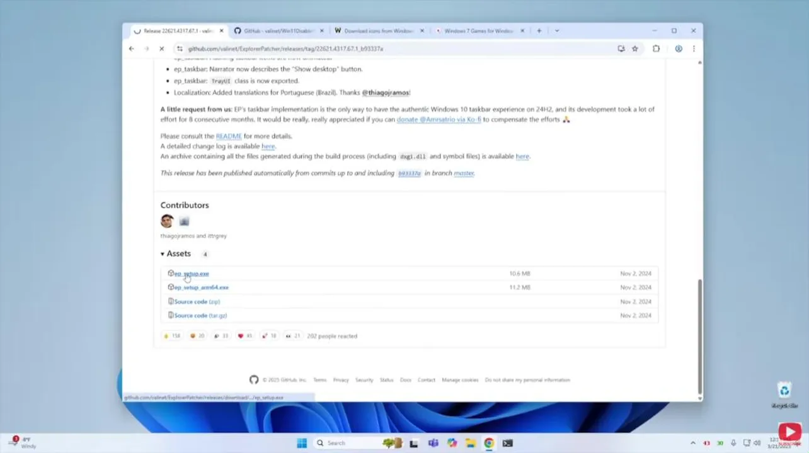Open Terminal in taskbar

pyautogui.click(x=508, y=443)
